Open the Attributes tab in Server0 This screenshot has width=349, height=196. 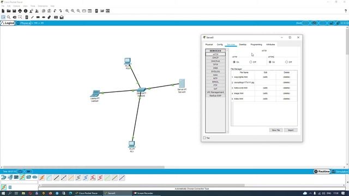pyautogui.click(x=270, y=45)
